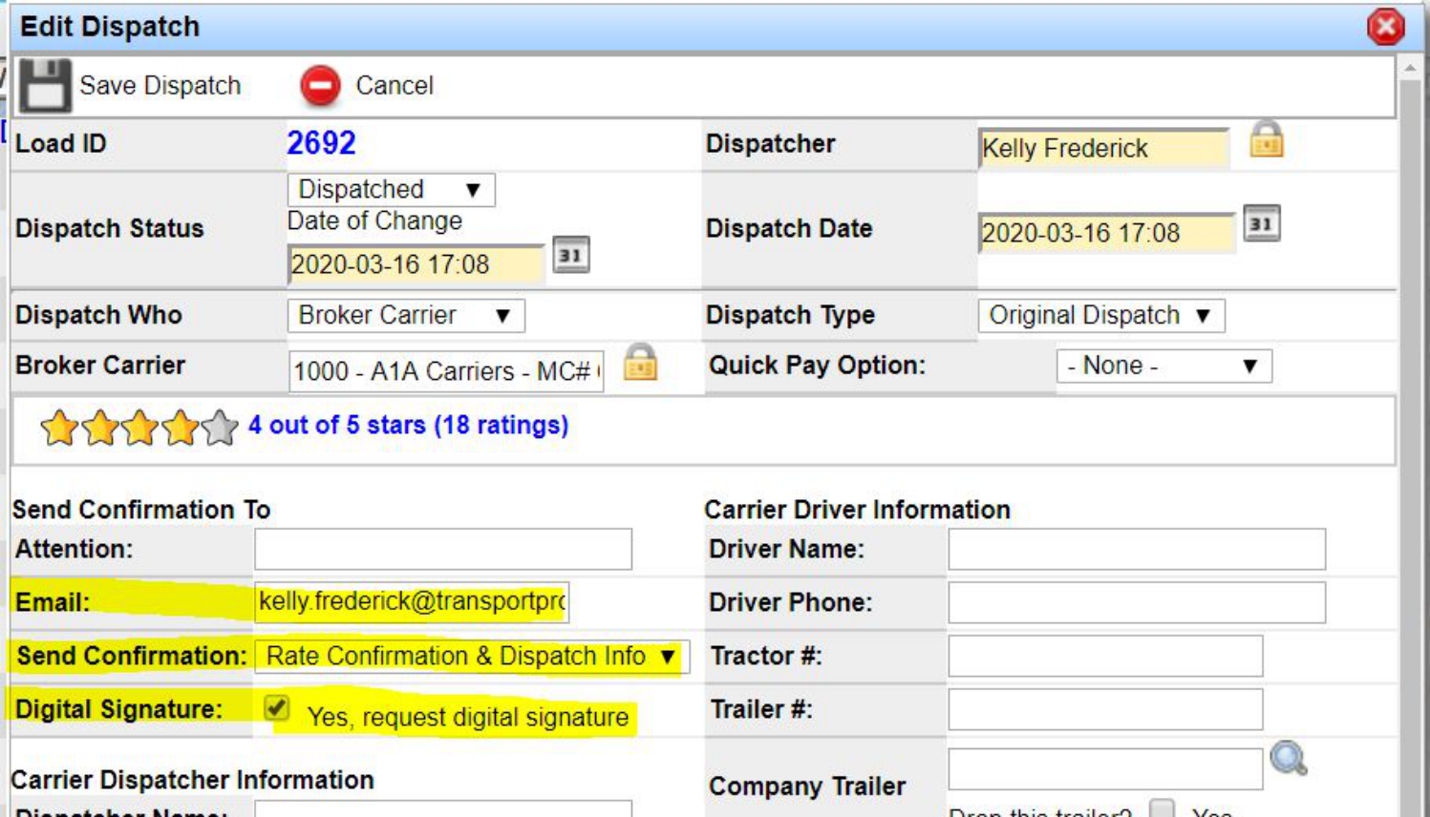1430x817 pixels.
Task: Open the Dispatch Type dropdown
Action: [1101, 316]
